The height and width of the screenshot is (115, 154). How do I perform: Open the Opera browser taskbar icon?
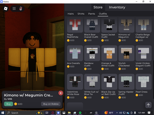click(53, 113)
